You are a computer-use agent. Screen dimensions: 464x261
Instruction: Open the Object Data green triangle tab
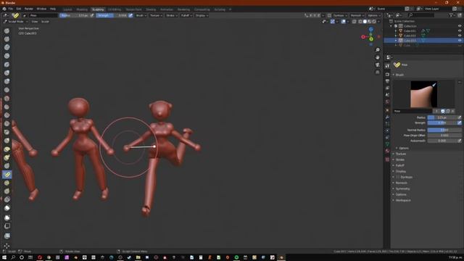(387, 144)
